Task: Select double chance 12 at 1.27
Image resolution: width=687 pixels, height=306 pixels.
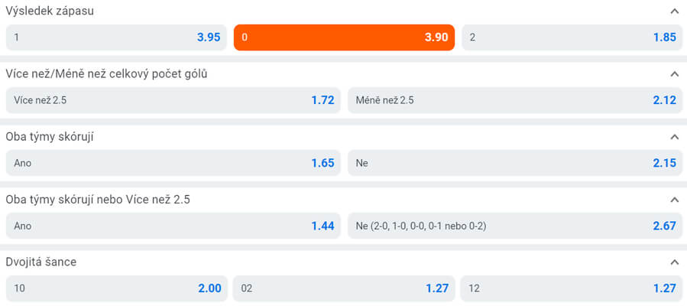Action: 572,288
